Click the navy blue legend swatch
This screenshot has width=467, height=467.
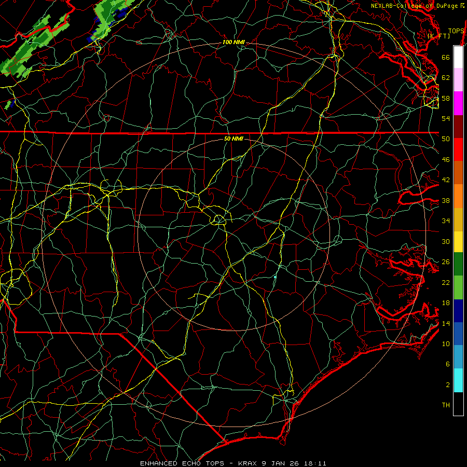tap(458, 311)
